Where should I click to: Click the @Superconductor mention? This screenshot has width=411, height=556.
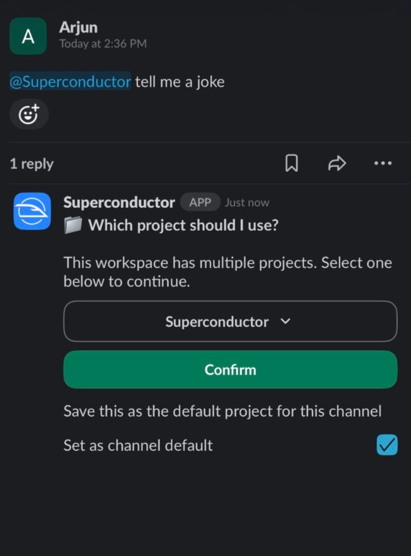click(x=68, y=82)
